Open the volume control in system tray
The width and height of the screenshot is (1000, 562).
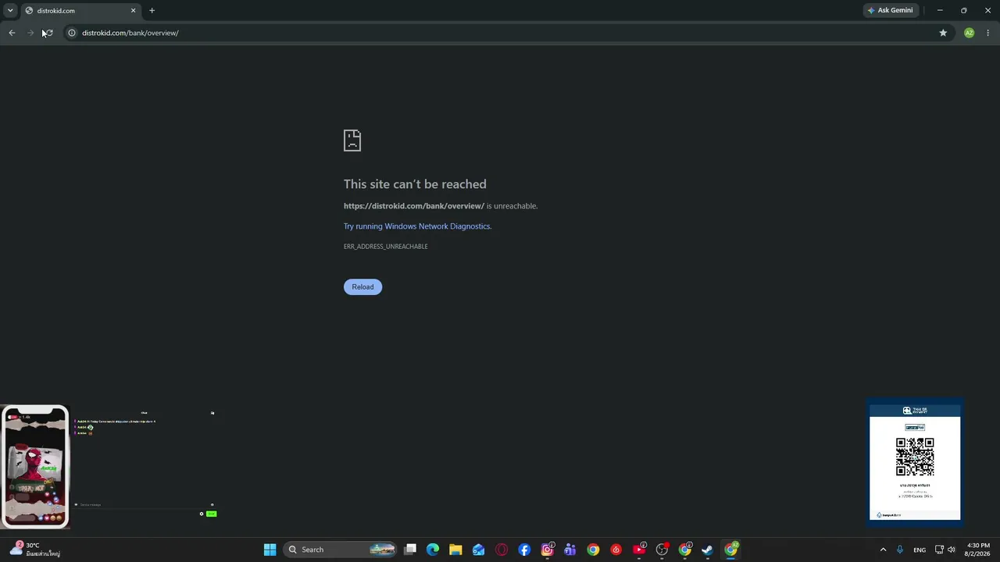click(952, 550)
